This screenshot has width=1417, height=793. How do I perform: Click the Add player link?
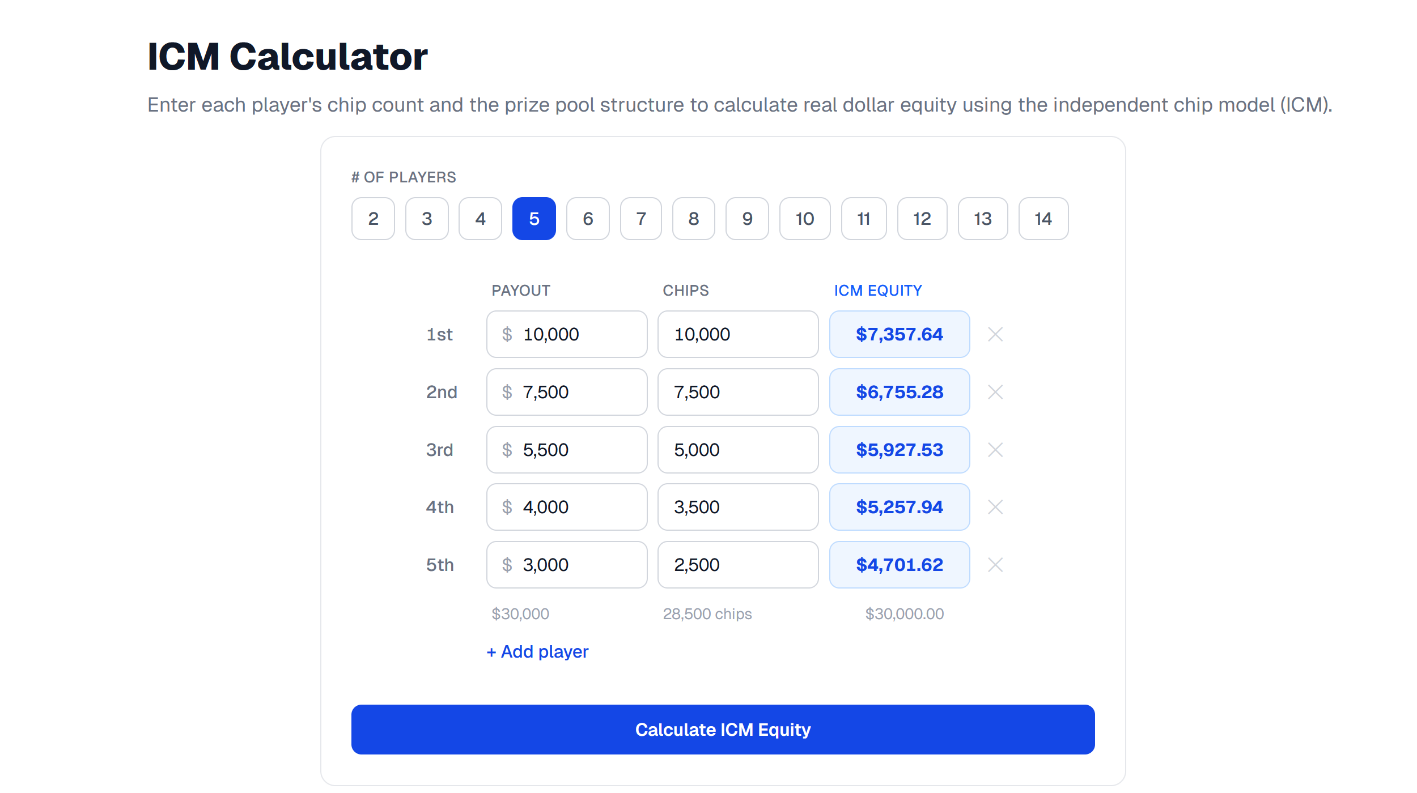click(537, 652)
